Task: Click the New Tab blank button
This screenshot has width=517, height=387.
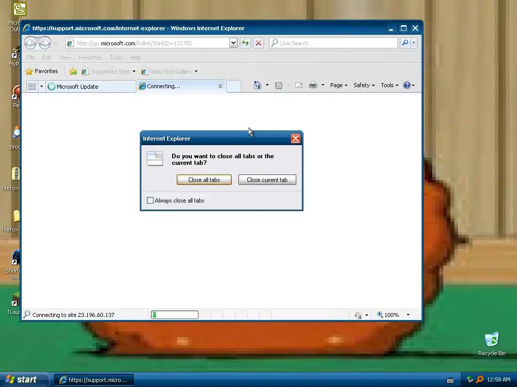Action: 234,86
